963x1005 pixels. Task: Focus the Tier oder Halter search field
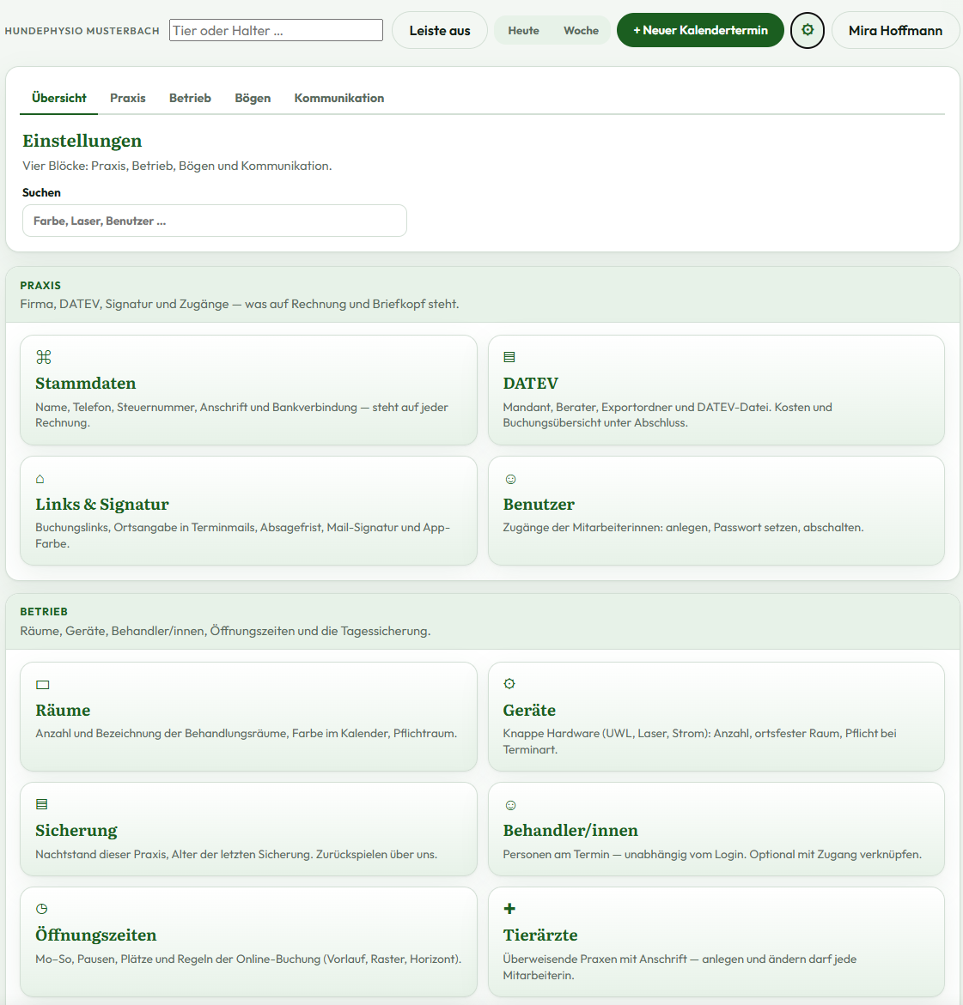point(276,30)
